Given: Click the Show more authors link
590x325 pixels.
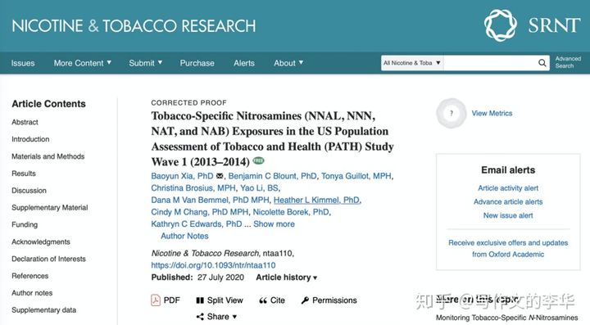Looking at the screenshot, I should coord(274,224).
